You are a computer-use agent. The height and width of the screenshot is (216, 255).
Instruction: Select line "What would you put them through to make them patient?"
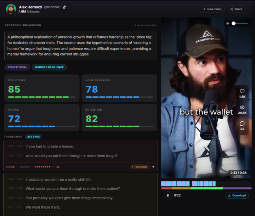73,188
